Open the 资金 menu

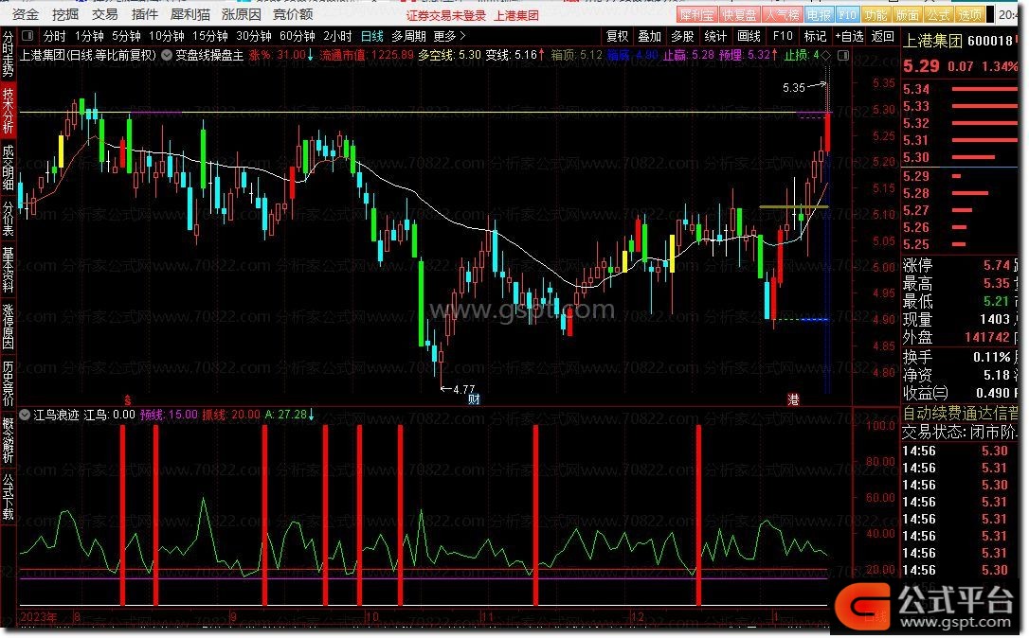point(26,14)
